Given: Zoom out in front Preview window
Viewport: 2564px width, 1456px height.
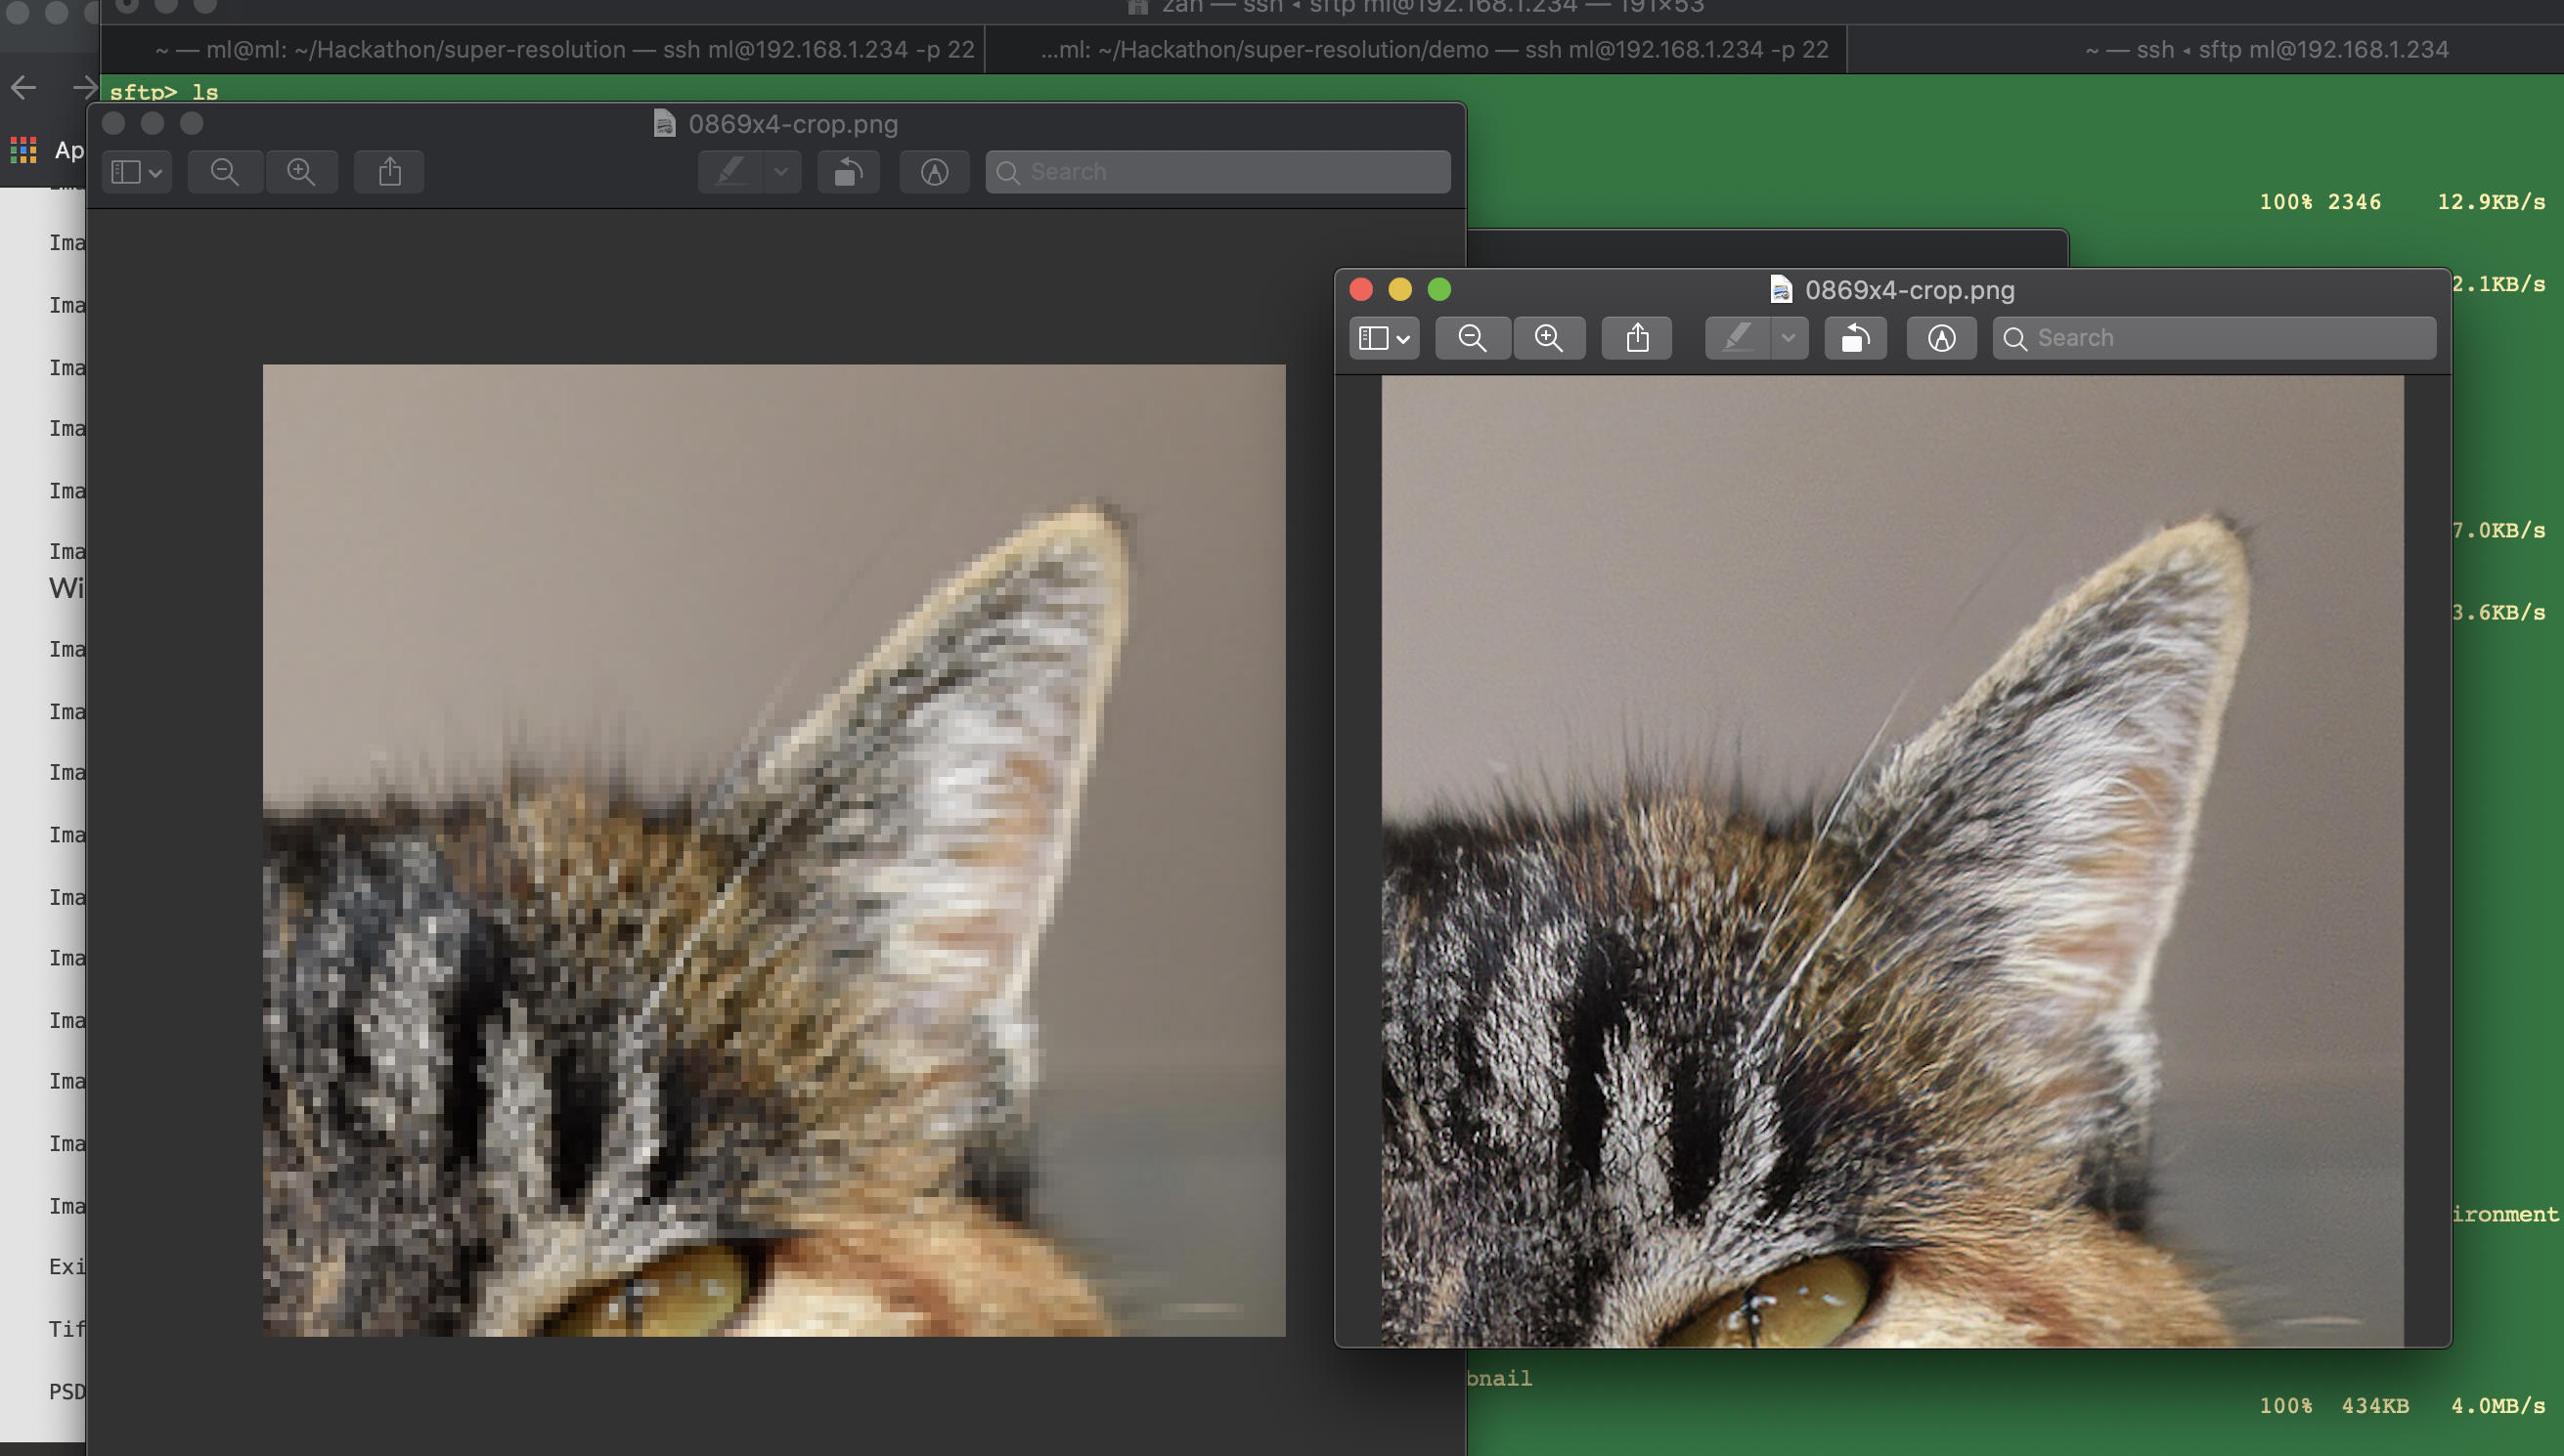Looking at the screenshot, I should (1472, 338).
